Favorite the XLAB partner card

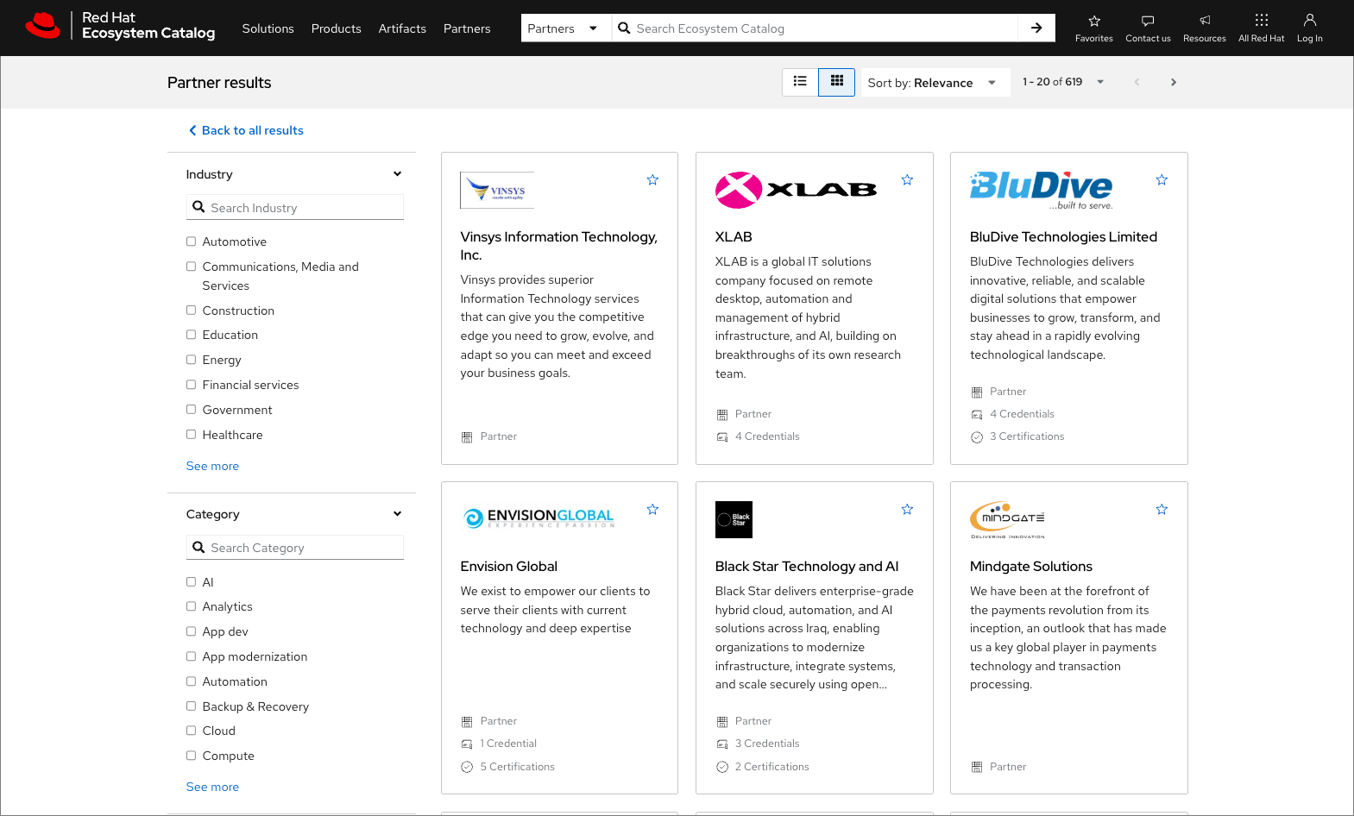coord(907,180)
